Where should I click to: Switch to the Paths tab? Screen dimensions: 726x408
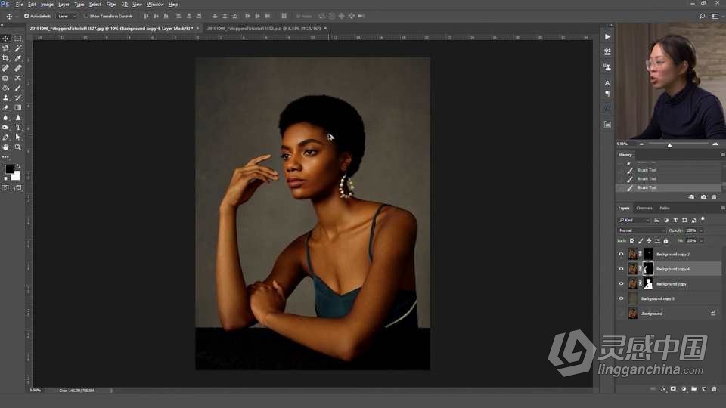[665, 209]
